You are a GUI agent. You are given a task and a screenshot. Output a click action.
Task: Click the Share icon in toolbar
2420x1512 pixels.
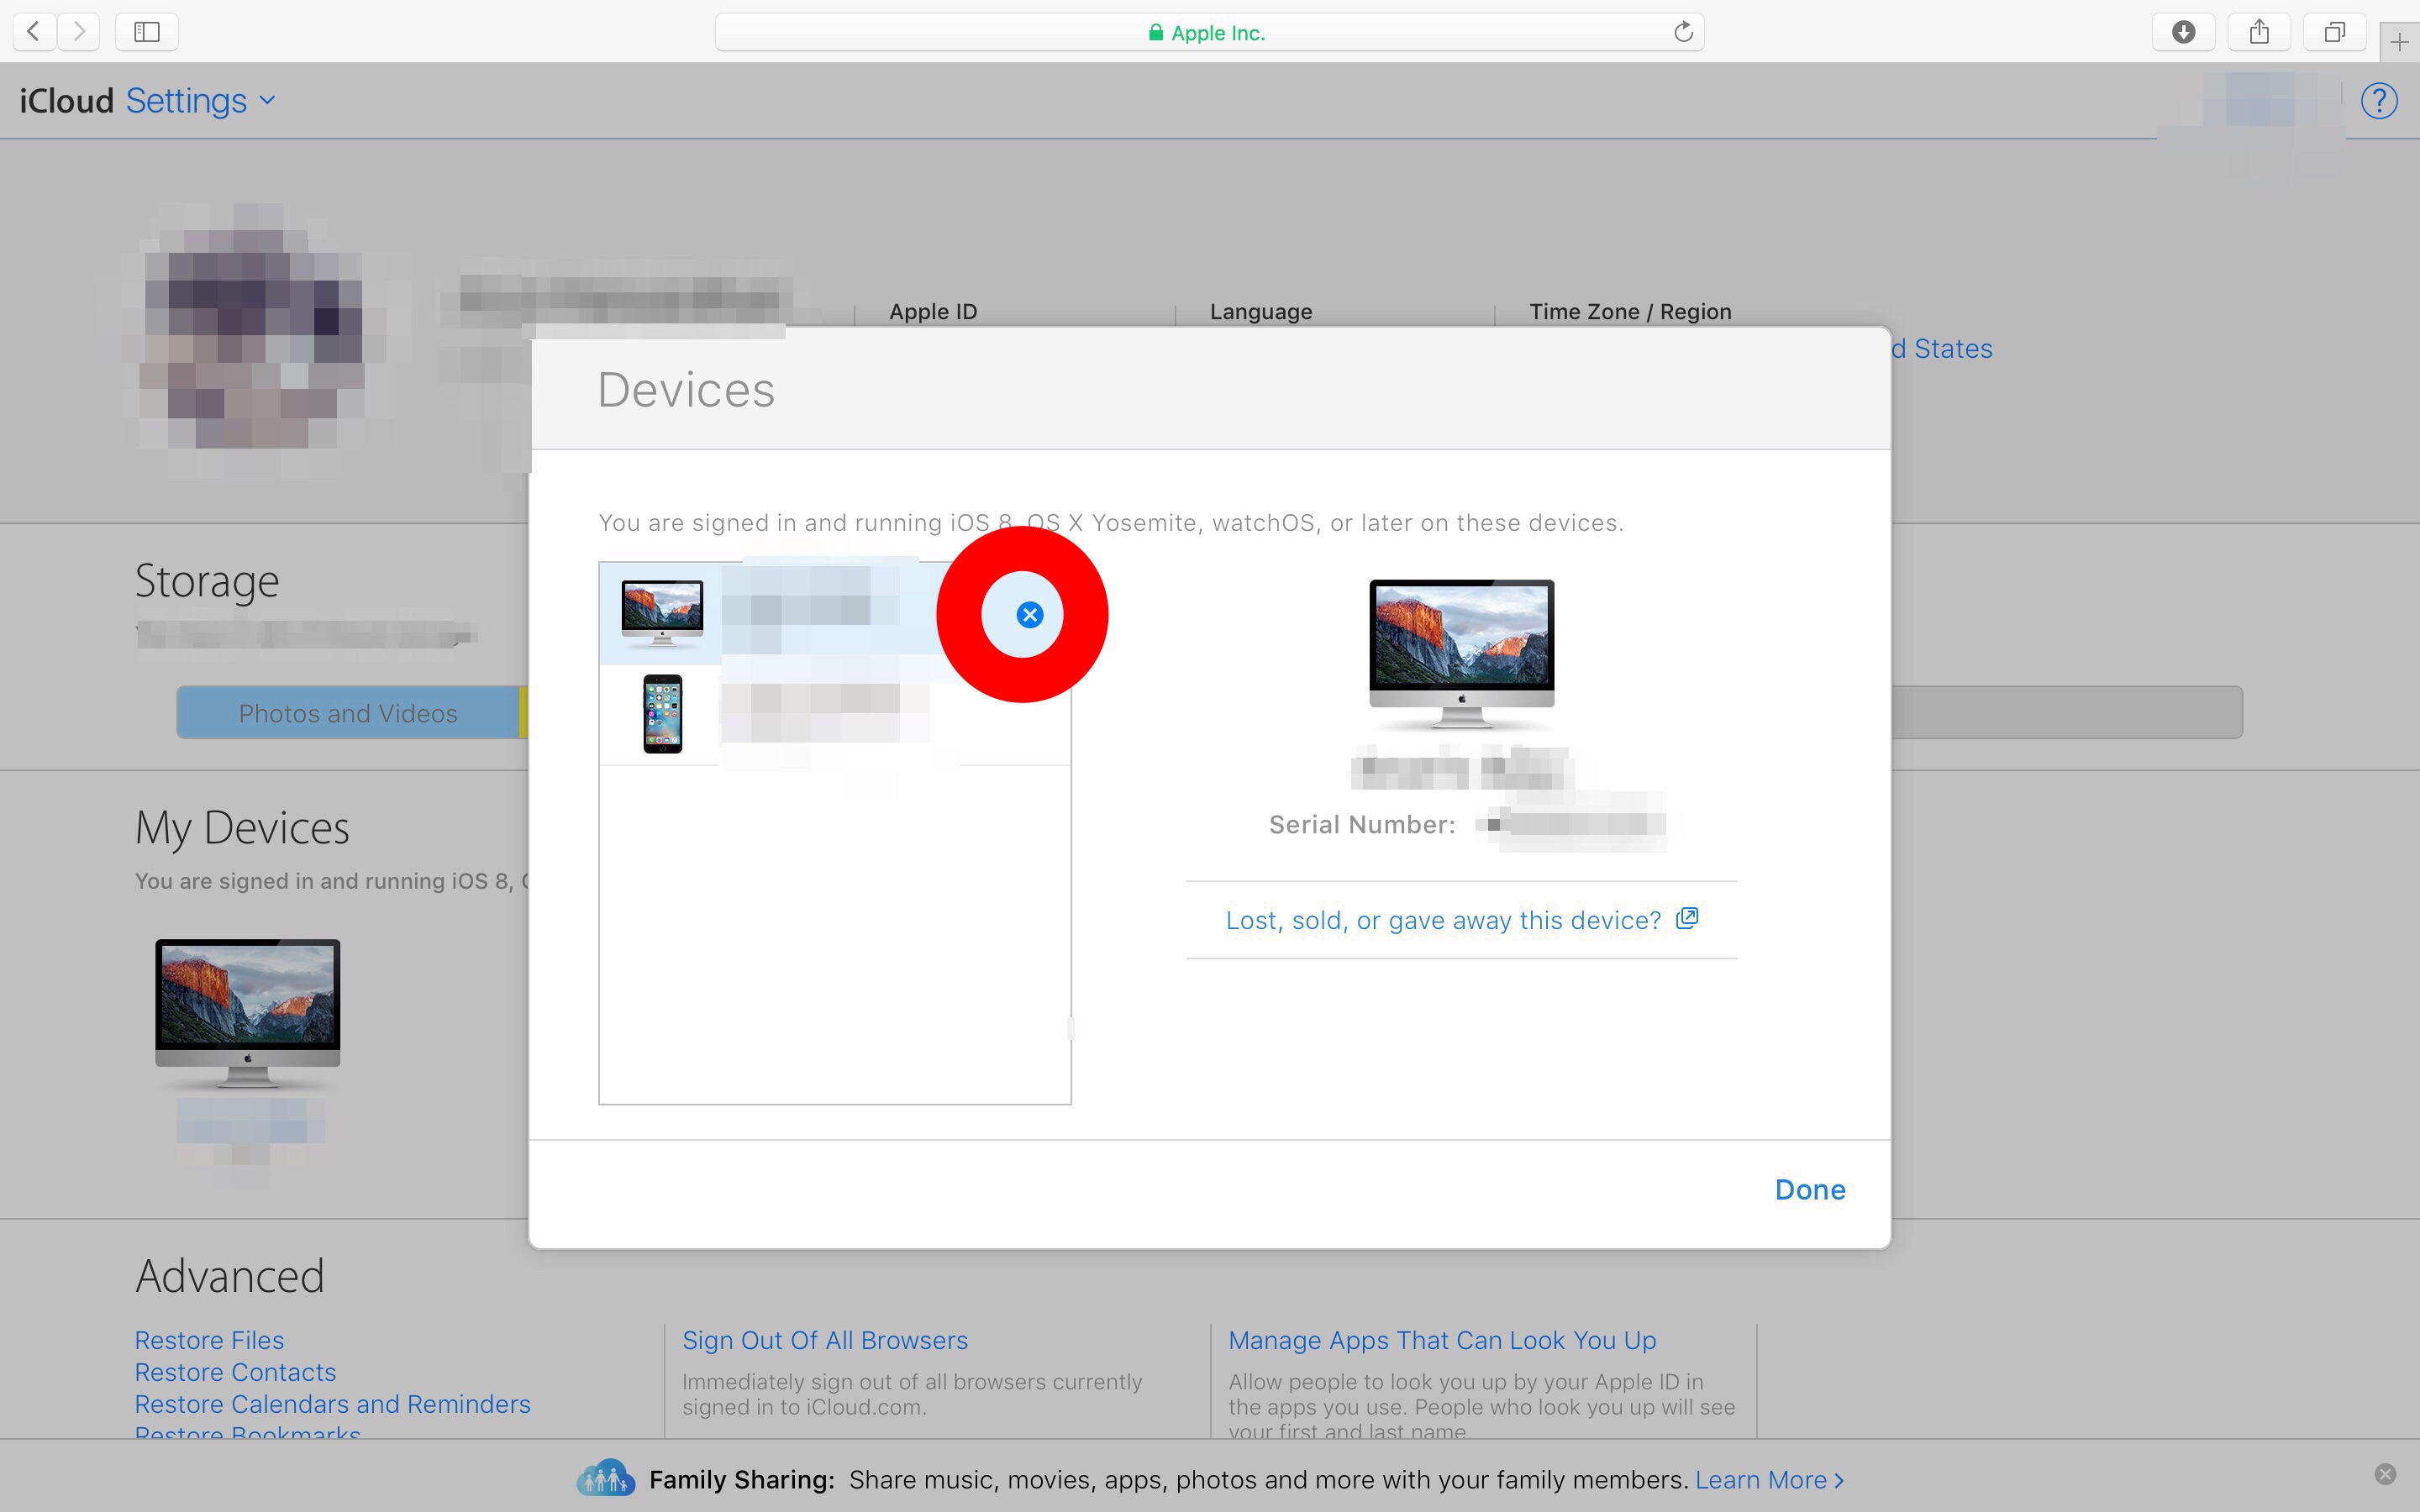click(2259, 32)
